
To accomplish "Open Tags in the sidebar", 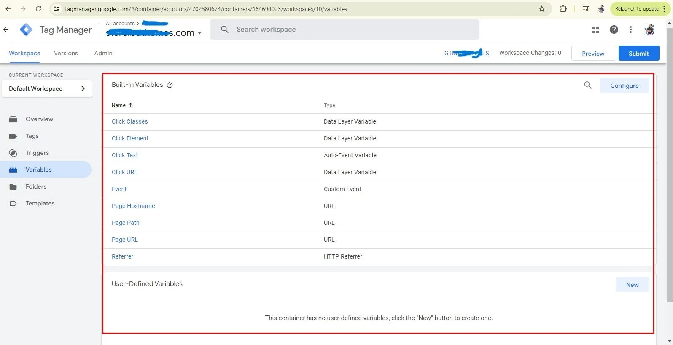I will click(32, 136).
